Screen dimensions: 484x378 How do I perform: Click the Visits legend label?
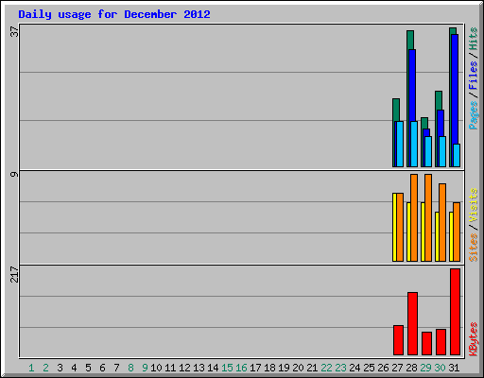coord(473,205)
